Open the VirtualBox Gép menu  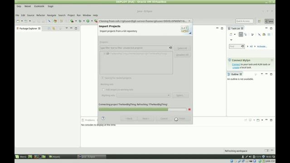pyautogui.click(x=19, y=6)
